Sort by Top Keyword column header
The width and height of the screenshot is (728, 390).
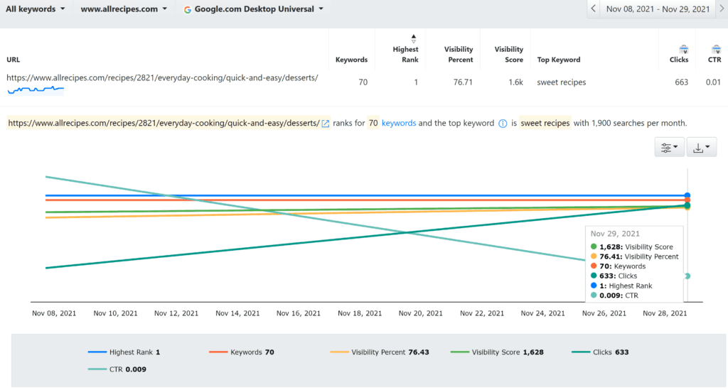[x=559, y=60]
